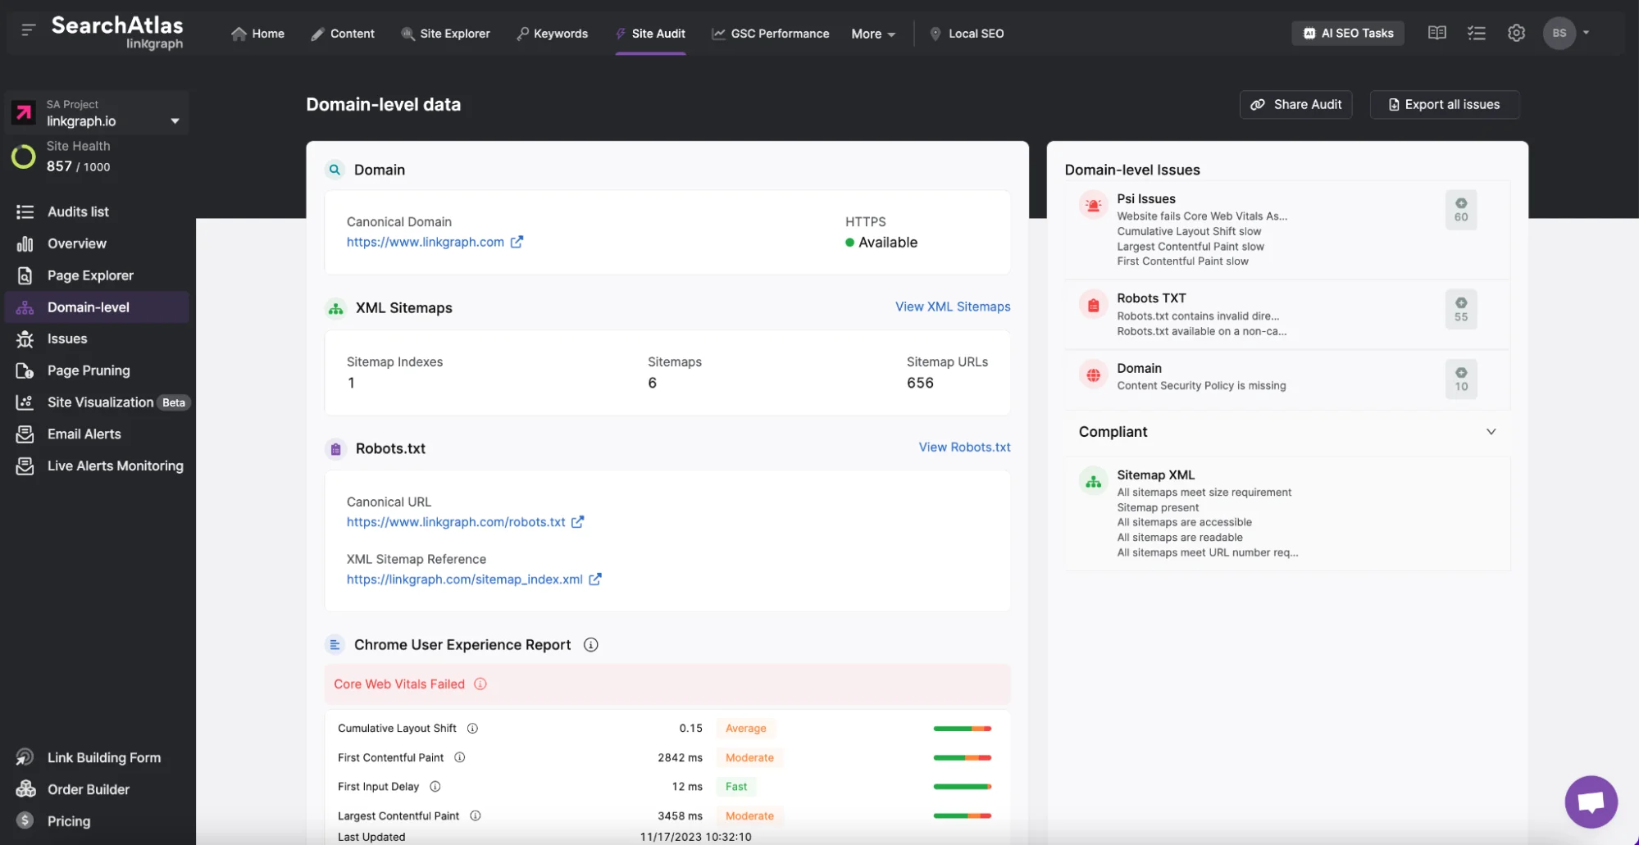The width and height of the screenshot is (1639, 845).
Task: Click the Share Audit button
Action: (x=1295, y=104)
